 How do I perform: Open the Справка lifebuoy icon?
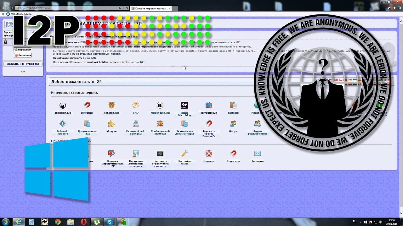click(209, 153)
